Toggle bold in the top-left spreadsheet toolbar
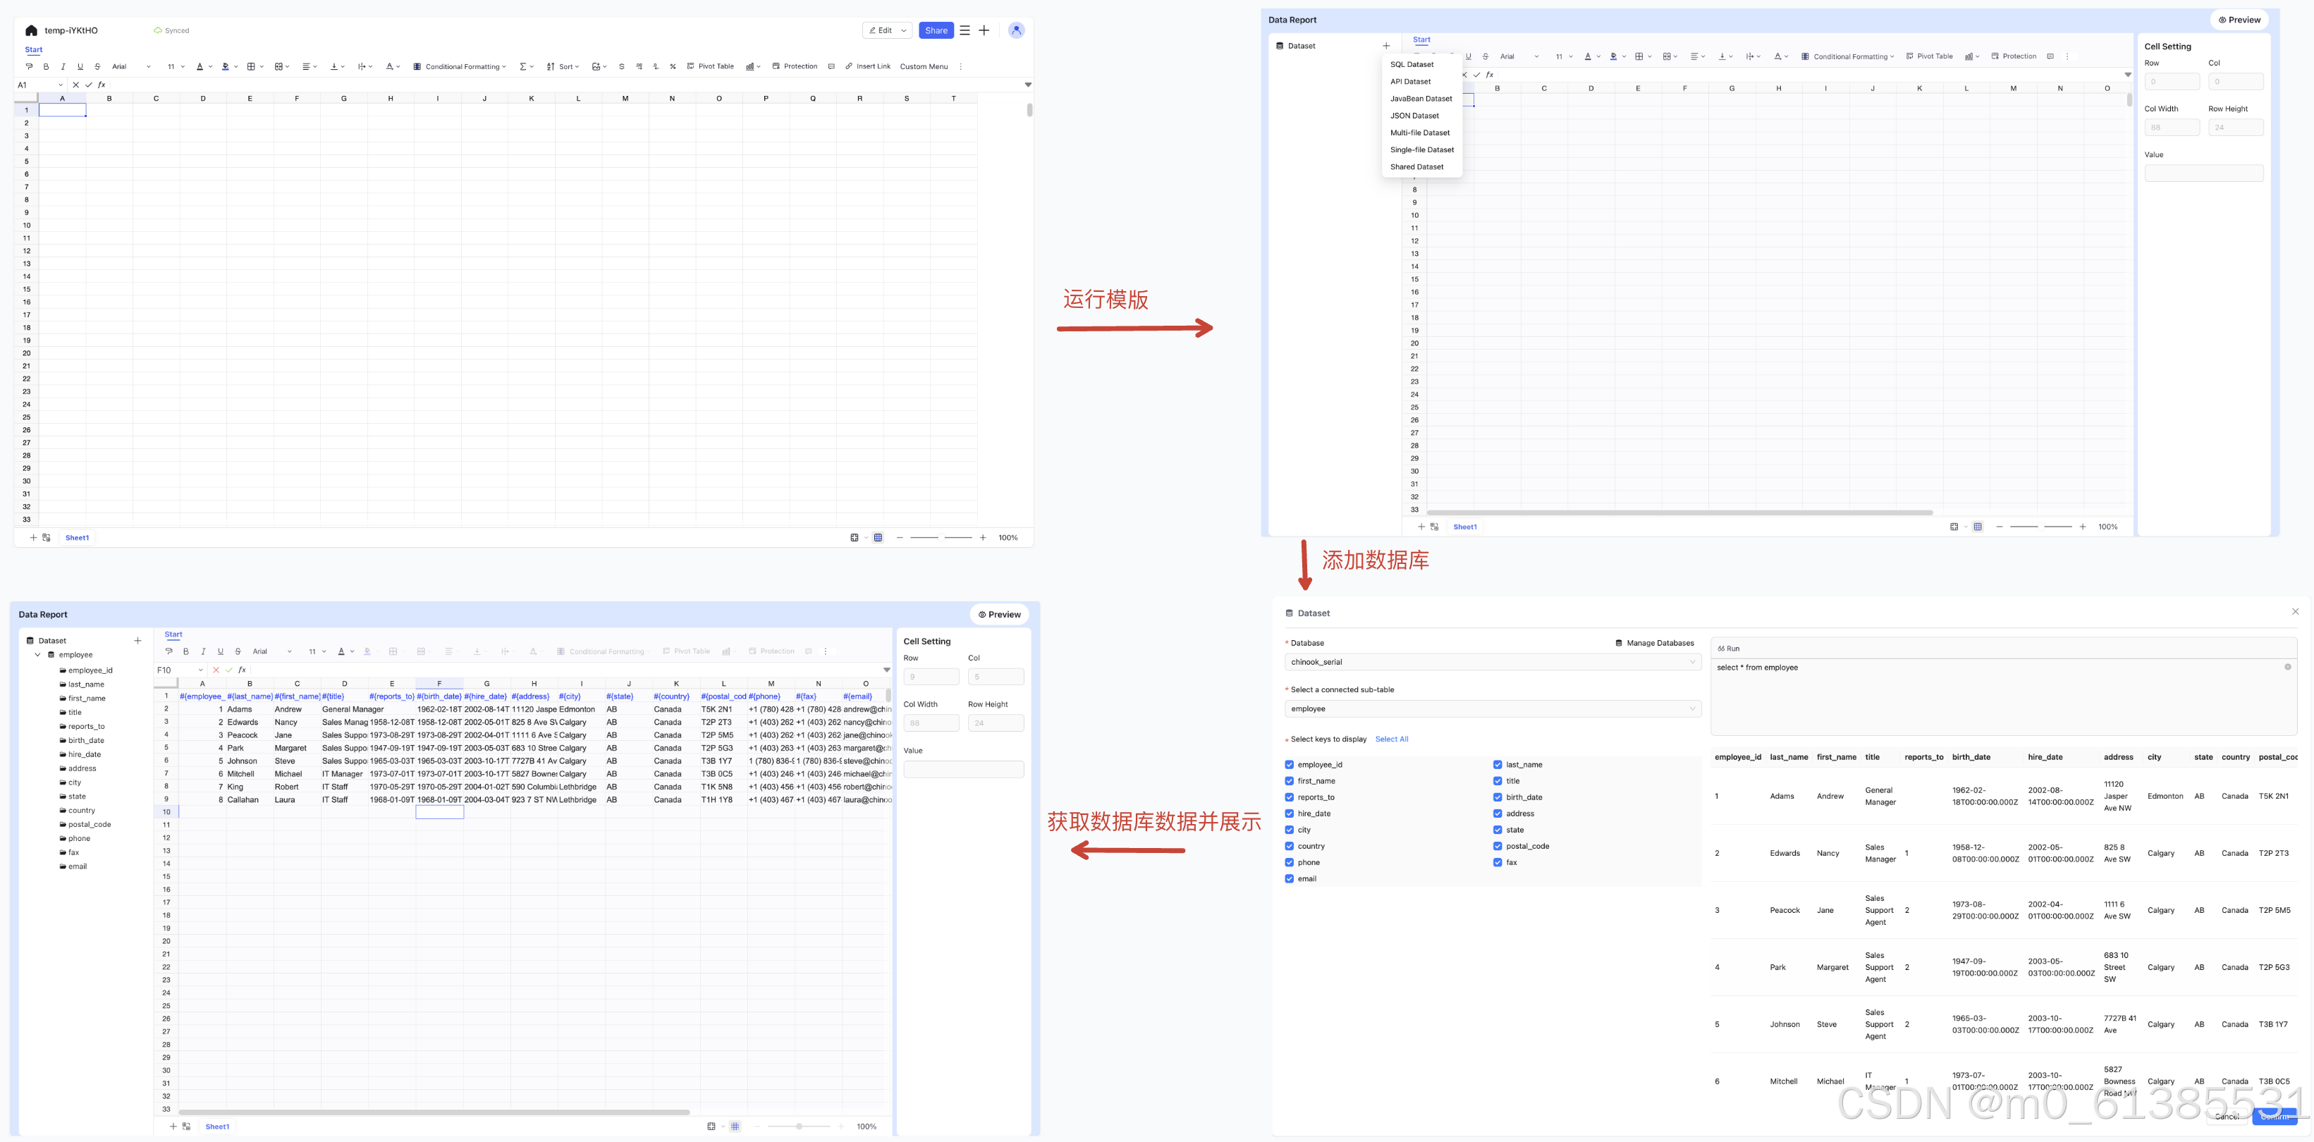 pyautogui.click(x=46, y=66)
